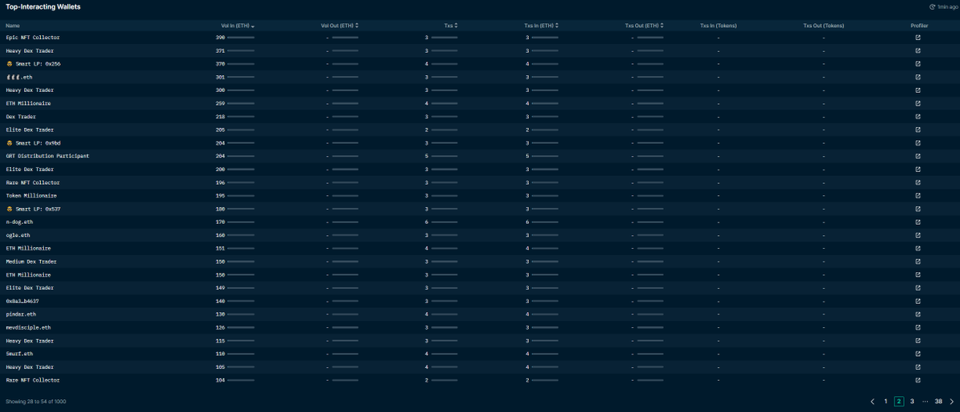960x412 pixels.
Task: Select the GRT Distribution Participant wallet name
Action: (x=47, y=156)
